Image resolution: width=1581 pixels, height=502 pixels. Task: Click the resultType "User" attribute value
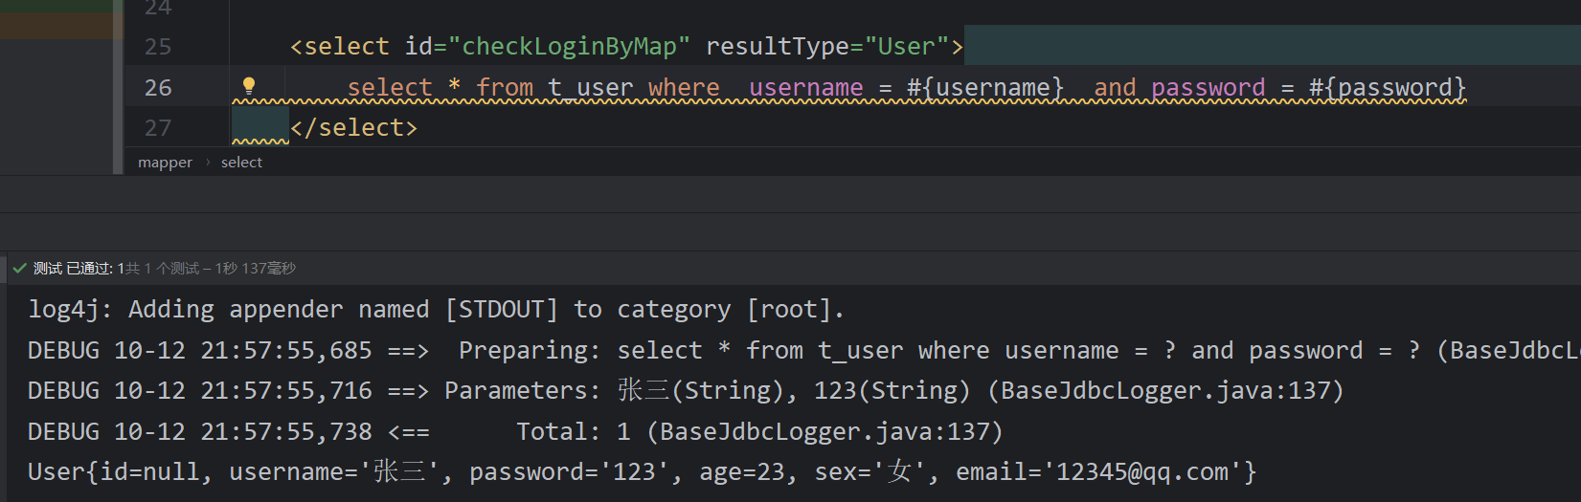coord(906,47)
